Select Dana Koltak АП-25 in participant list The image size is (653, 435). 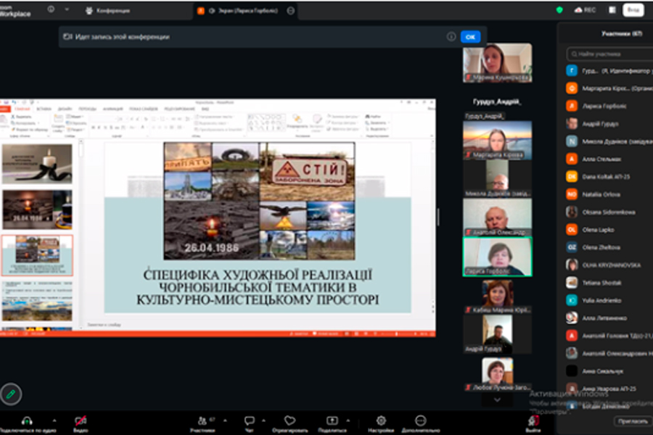click(609, 177)
